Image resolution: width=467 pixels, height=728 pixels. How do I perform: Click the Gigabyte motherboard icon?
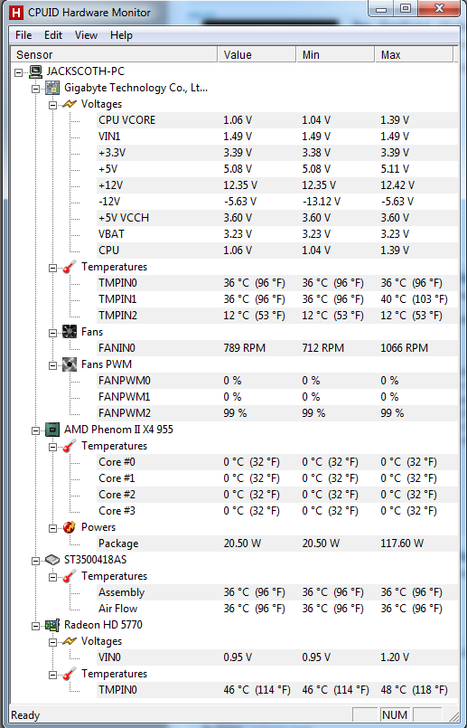click(52, 88)
